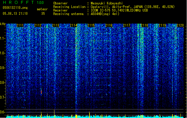Click the 1.1 kHz axis tick label
The height and width of the screenshot is (118, 187).
(3, 38)
